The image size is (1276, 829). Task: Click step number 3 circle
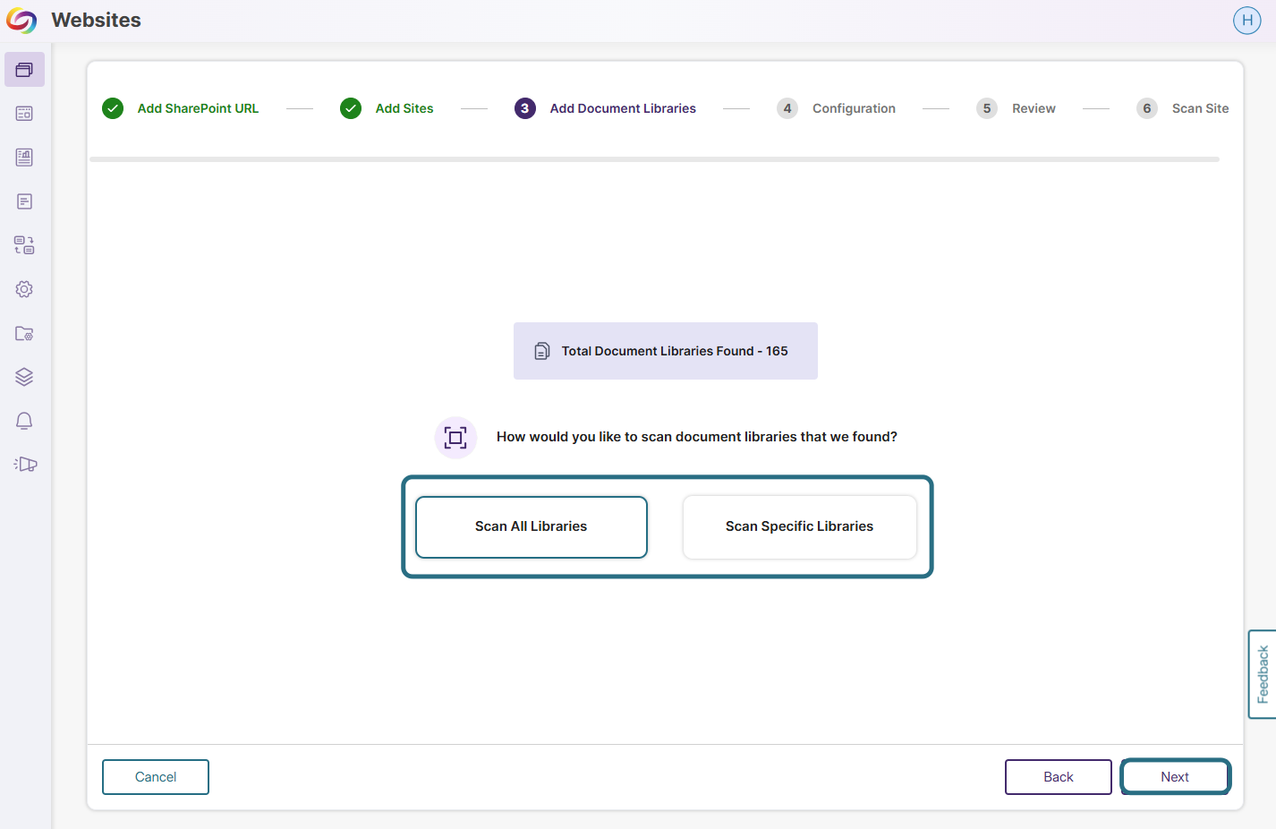(525, 108)
